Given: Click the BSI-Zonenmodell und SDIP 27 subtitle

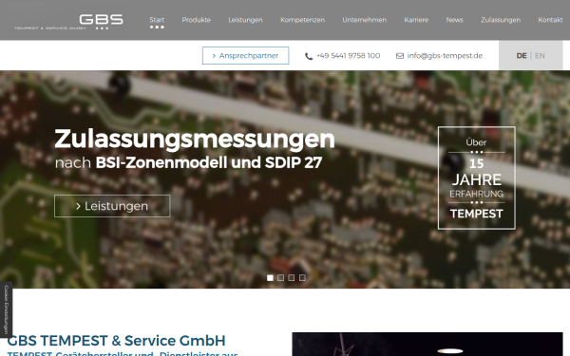Looking at the screenshot, I should click(x=209, y=162).
